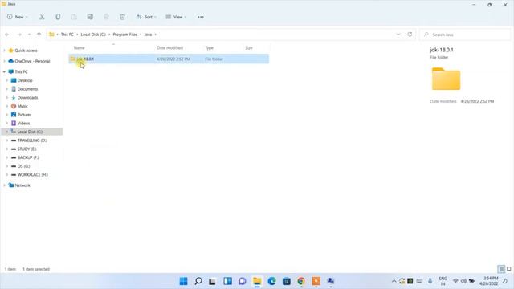Click the Cut scissors icon

(42, 17)
